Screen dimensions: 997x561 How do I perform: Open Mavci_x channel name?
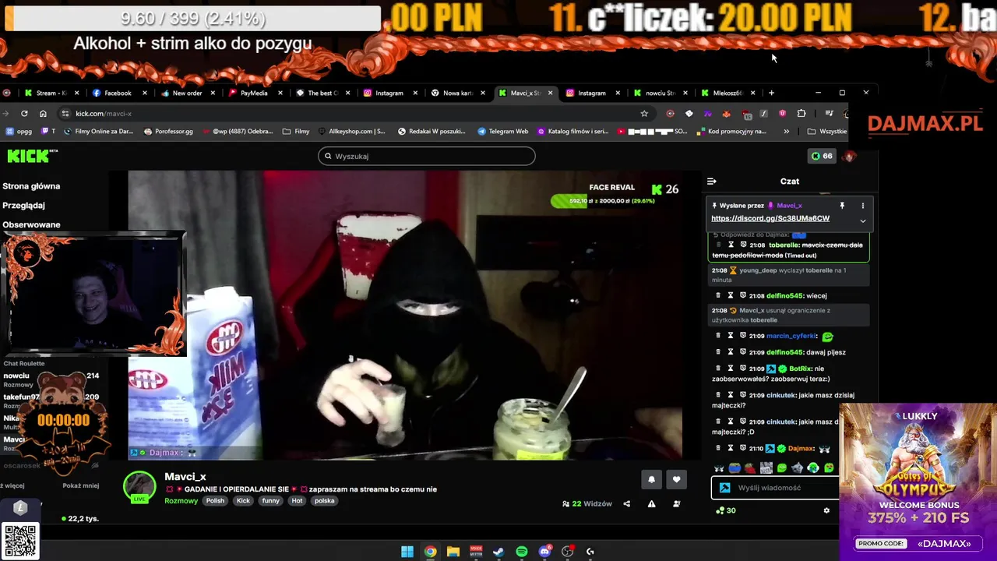(x=185, y=476)
